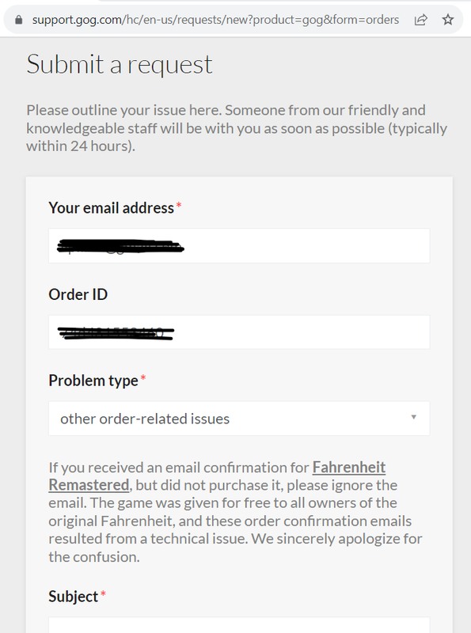The image size is (471, 633).
Task: Click the Your email address label
Action: 111,208
